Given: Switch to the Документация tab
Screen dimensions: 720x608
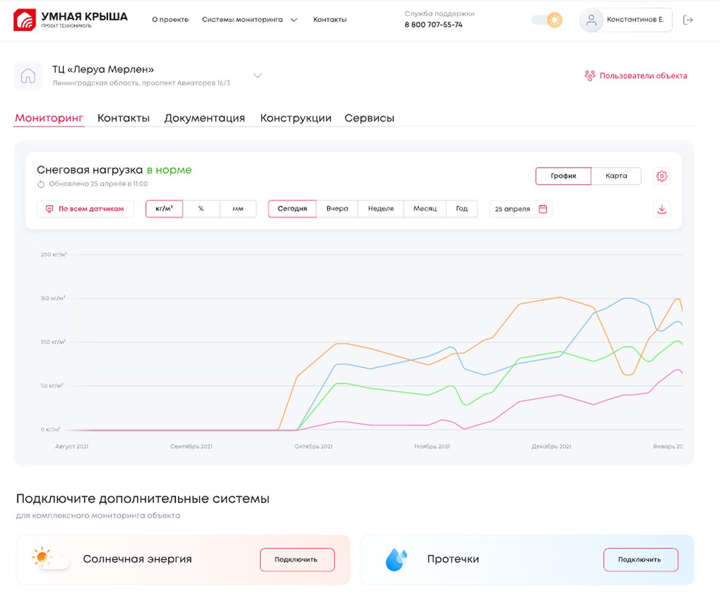Looking at the screenshot, I should (x=204, y=118).
